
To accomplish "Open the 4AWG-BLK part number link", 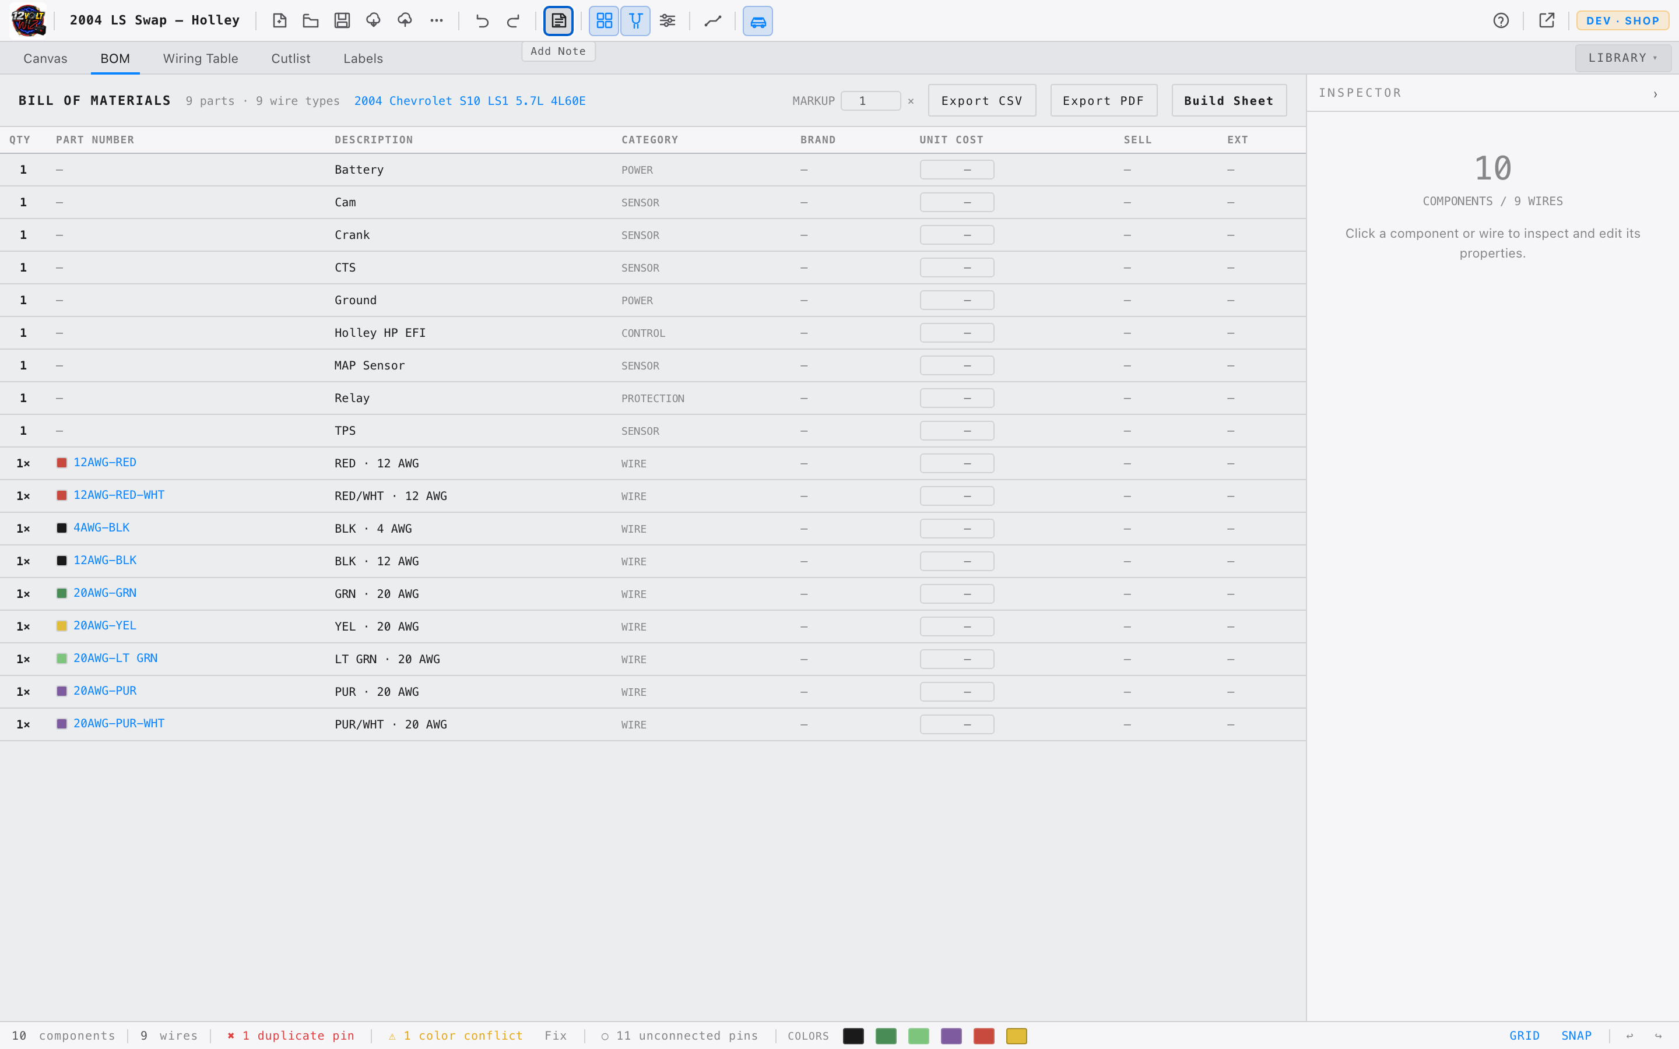I will click(x=101, y=528).
